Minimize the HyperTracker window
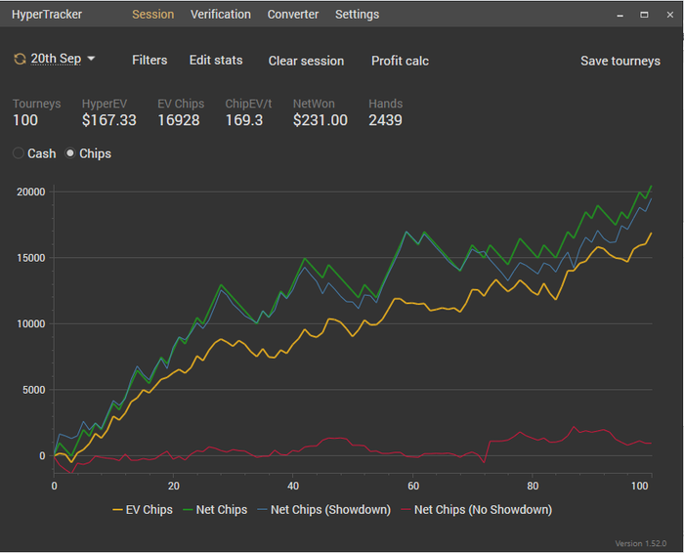Viewport: 684px width, 553px height. tap(620, 15)
